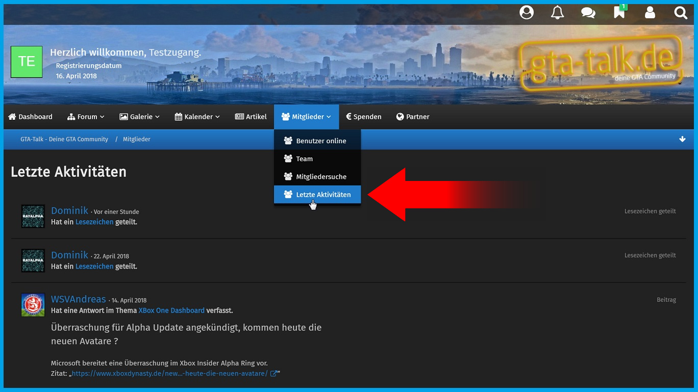
Task: Choose Mitgliedersuche in the dropdown
Action: click(321, 177)
